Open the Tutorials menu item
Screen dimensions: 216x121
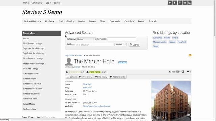pyautogui.click(x=153, y=21)
